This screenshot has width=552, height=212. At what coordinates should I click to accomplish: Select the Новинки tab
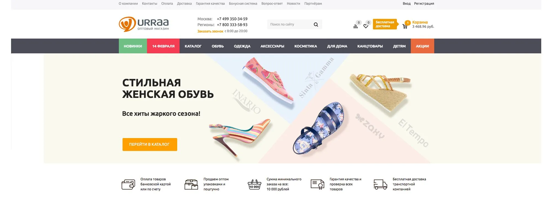click(x=133, y=46)
